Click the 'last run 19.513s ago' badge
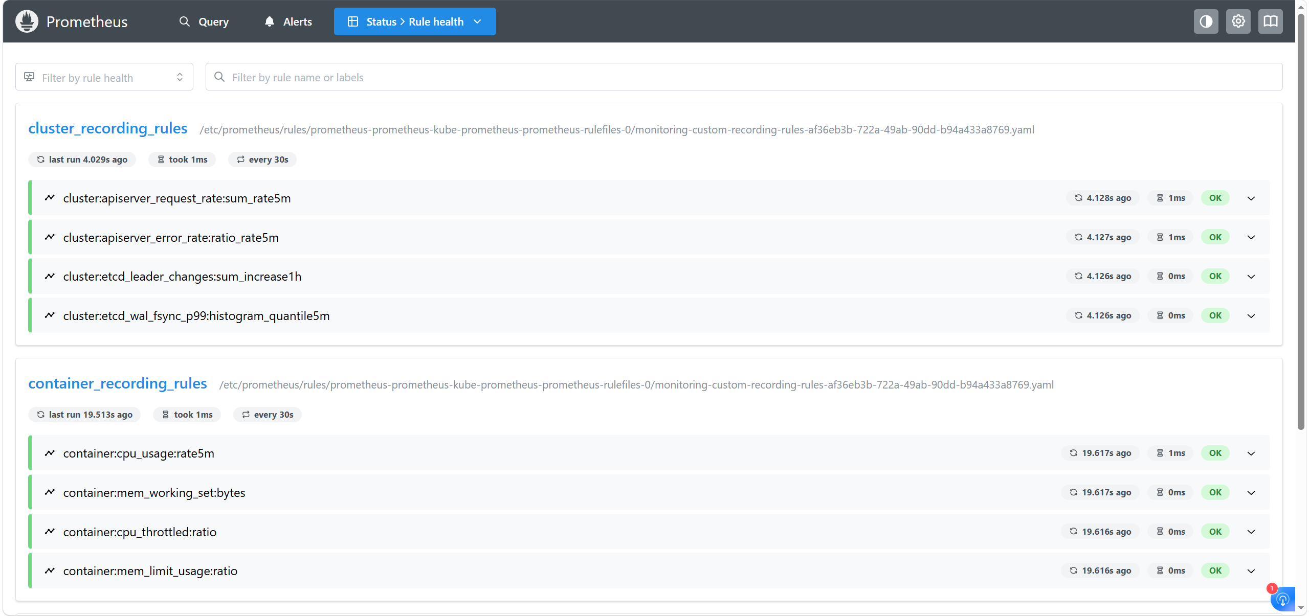This screenshot has width=1309, height=616. pos(84,415)
